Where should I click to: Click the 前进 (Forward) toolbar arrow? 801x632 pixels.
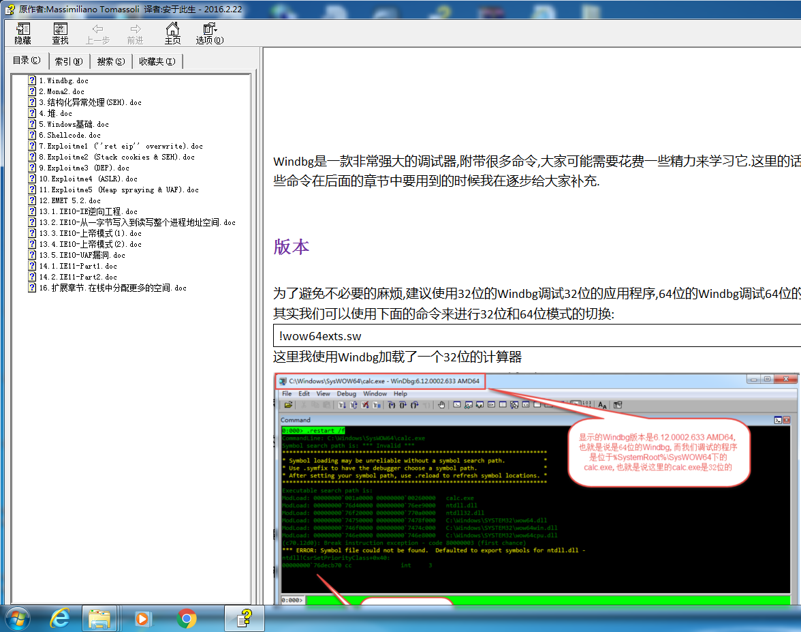[x=136, y=34]
